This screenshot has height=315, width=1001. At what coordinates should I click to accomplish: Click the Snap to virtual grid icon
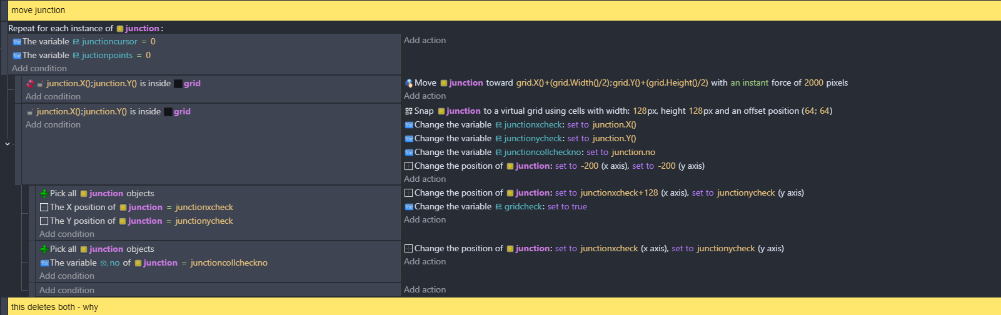point(409,111)
